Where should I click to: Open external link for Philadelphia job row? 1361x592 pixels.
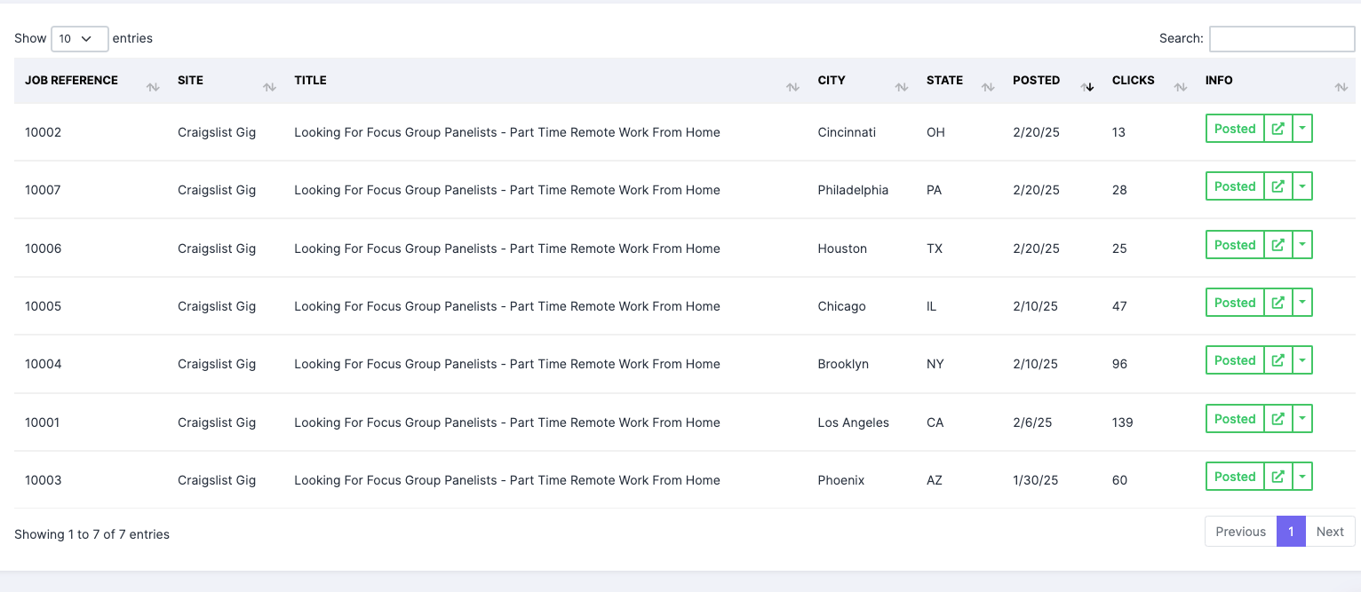(x=1277, y=186)
